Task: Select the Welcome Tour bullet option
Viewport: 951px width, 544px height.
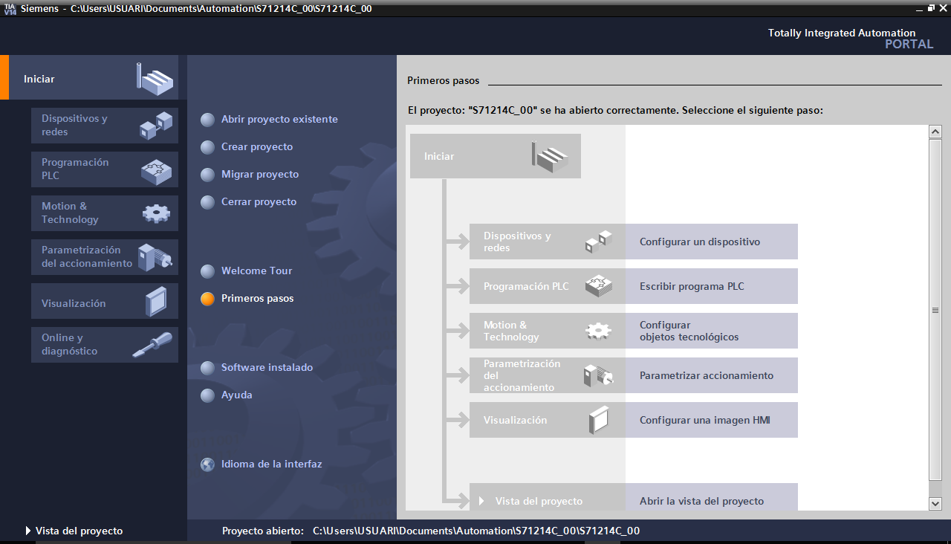Action: (208, 271)
